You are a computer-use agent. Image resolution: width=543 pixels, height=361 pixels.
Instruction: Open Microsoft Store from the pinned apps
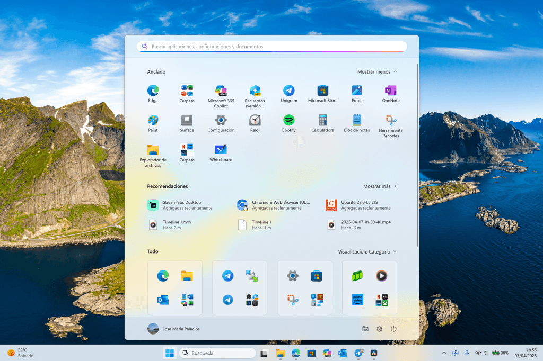tap(323, 91)
